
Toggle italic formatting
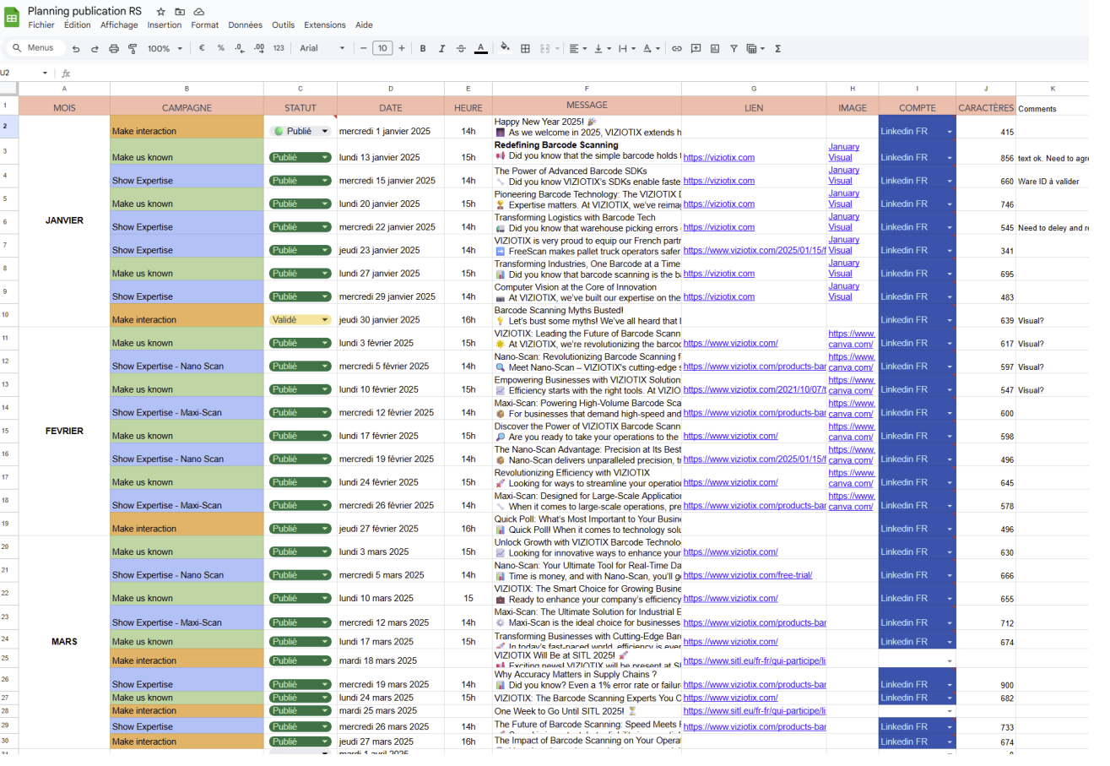click(x=441, y=48)
